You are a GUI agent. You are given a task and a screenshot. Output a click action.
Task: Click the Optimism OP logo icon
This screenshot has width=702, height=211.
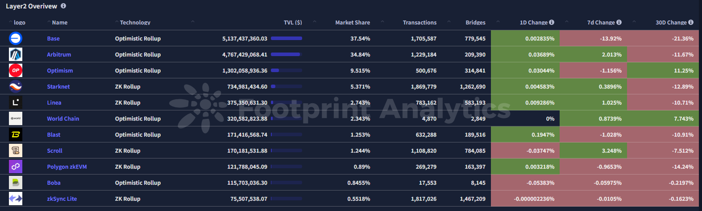16,70
